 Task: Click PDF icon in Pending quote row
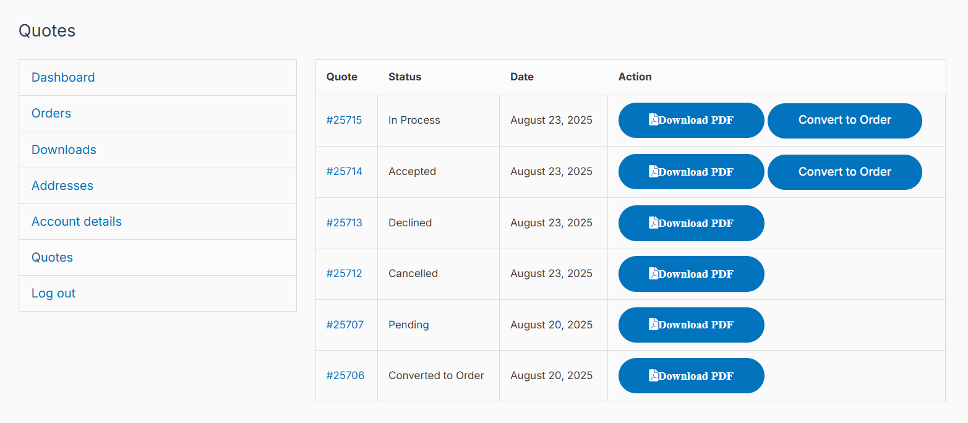(653, 324)
